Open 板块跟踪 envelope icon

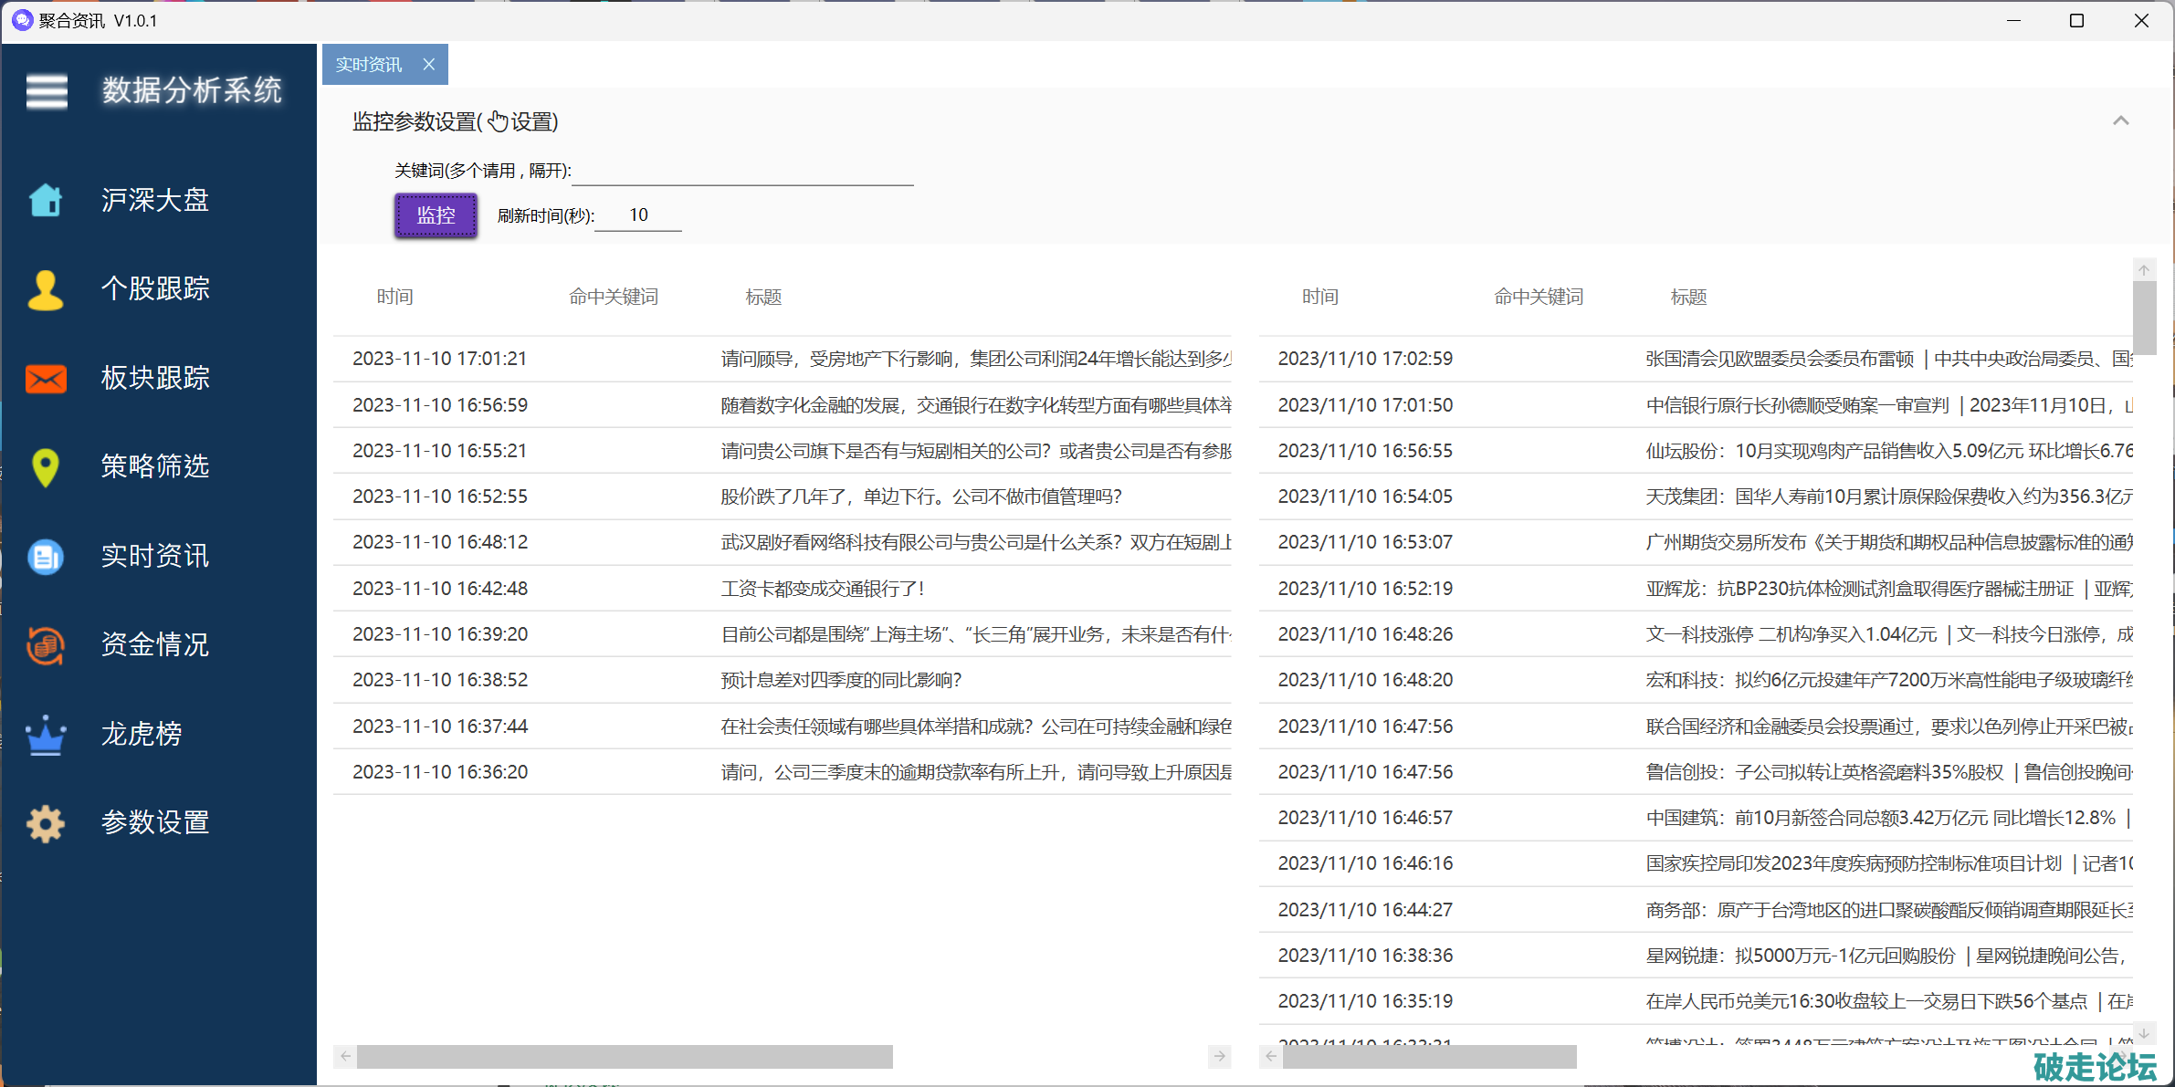tap(46, 378)
